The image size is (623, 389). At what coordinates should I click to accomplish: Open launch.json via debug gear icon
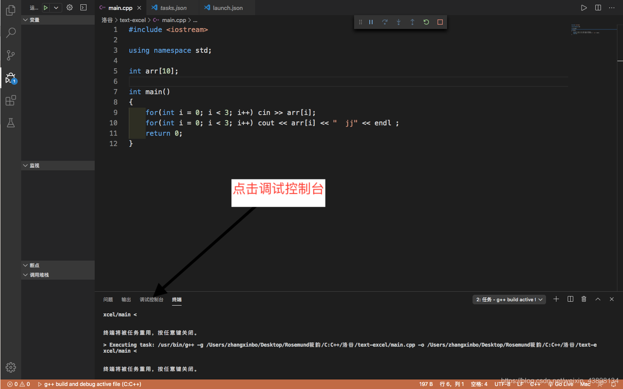tap(70, 8)
